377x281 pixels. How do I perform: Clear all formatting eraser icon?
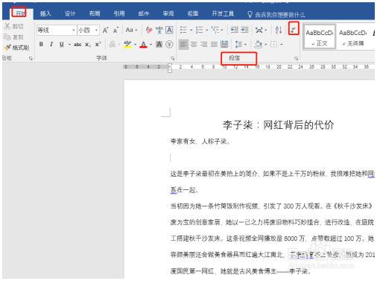click(x=148, y=30)
